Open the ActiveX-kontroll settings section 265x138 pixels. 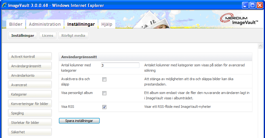coord(30,57)
